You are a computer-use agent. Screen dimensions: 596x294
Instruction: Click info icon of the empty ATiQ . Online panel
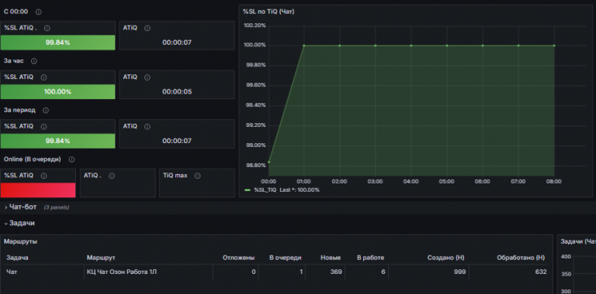point(112,176)
